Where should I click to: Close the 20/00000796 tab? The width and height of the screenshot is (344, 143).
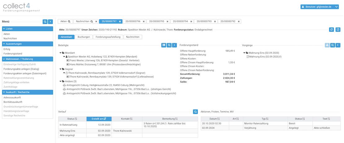(144, 22)
